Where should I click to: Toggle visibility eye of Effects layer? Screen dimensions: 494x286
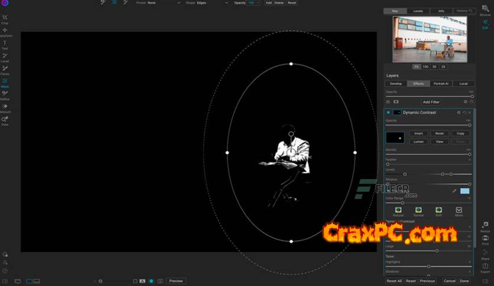(x=388, y=102)
